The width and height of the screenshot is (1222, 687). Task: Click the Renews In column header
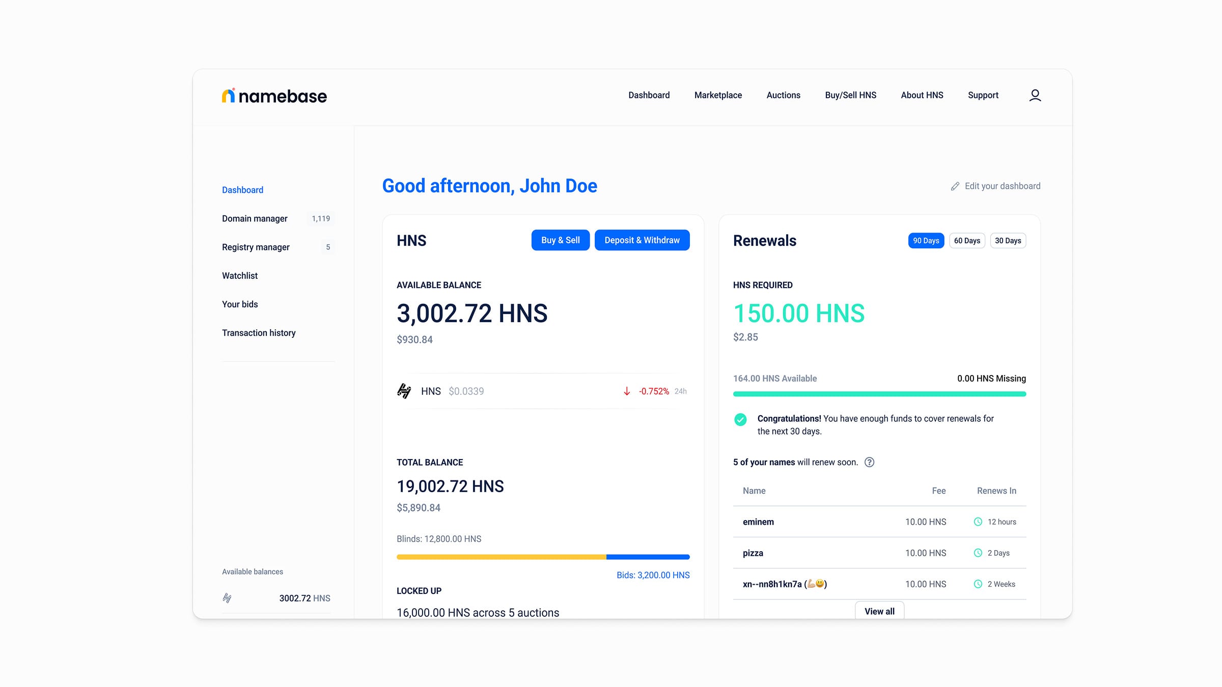[x=996, y=491]
